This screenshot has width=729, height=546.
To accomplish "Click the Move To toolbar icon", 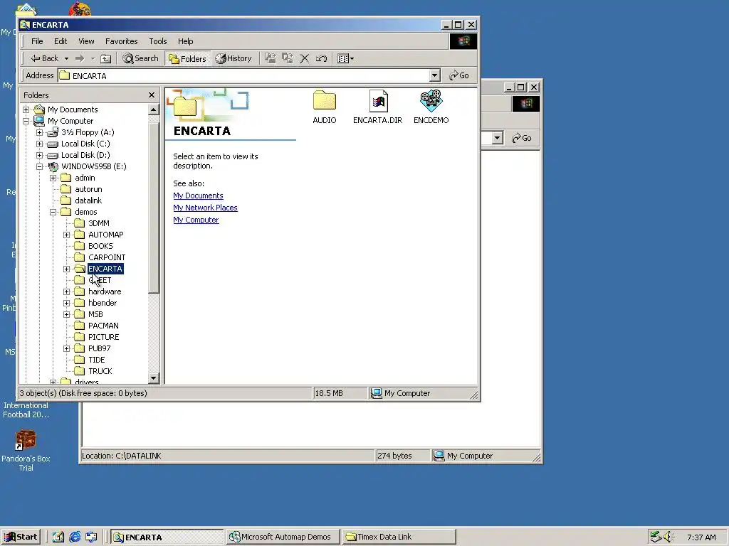I will pyautogui.click(x=270, y=58).
